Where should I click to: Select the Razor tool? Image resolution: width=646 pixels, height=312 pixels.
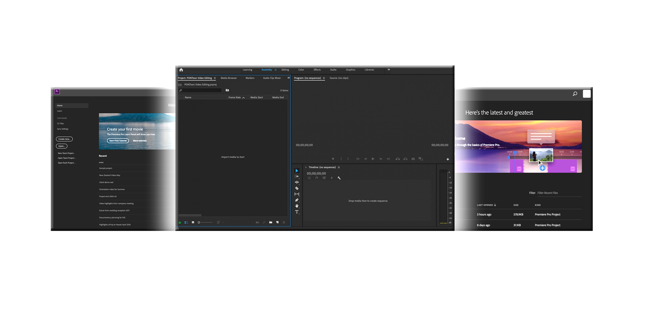click(297, 188)
